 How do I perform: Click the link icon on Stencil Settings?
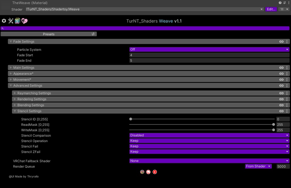coord(281,111)
